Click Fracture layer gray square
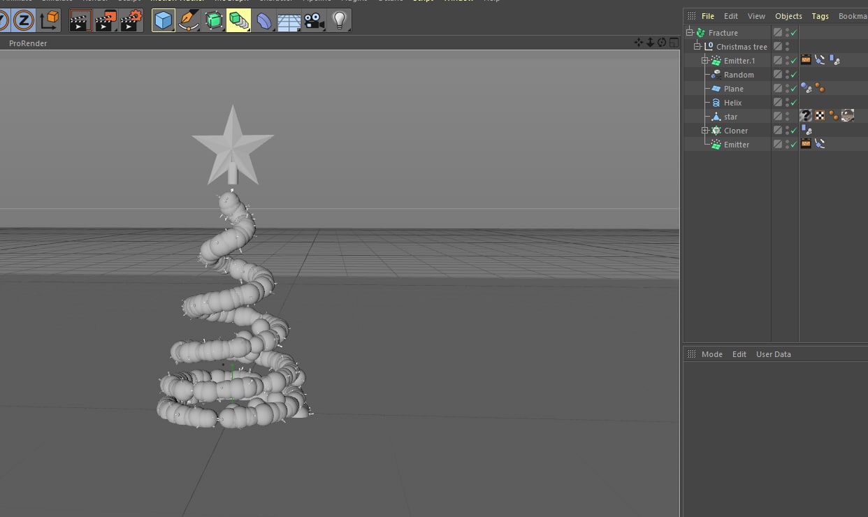 pyautogui.click(x=778, y=33)
